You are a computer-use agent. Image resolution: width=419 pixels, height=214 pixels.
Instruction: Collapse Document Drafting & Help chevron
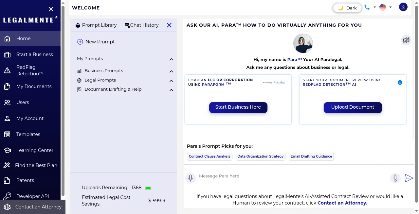(171, 90)
